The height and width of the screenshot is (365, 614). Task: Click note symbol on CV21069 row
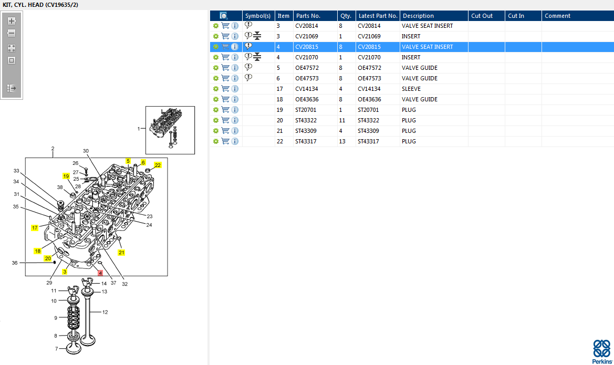(248, 36)
